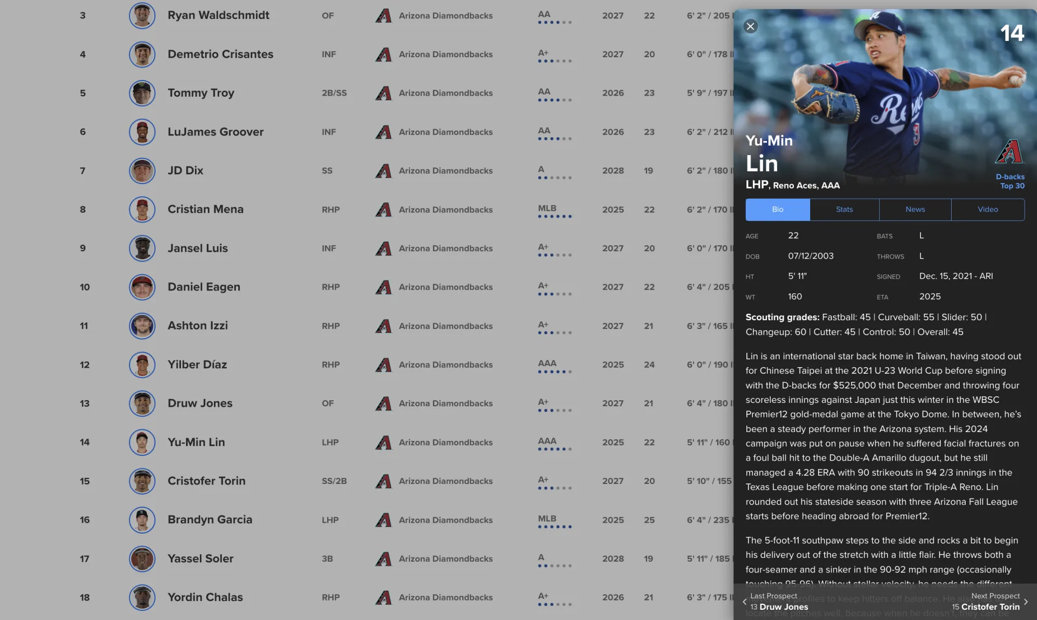The height and width of the screenshot is (620, 1037).
Task: Click JD Dix's level dots indicator
Action: tap(554, 178)
